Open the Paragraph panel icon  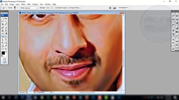(173, 43)
